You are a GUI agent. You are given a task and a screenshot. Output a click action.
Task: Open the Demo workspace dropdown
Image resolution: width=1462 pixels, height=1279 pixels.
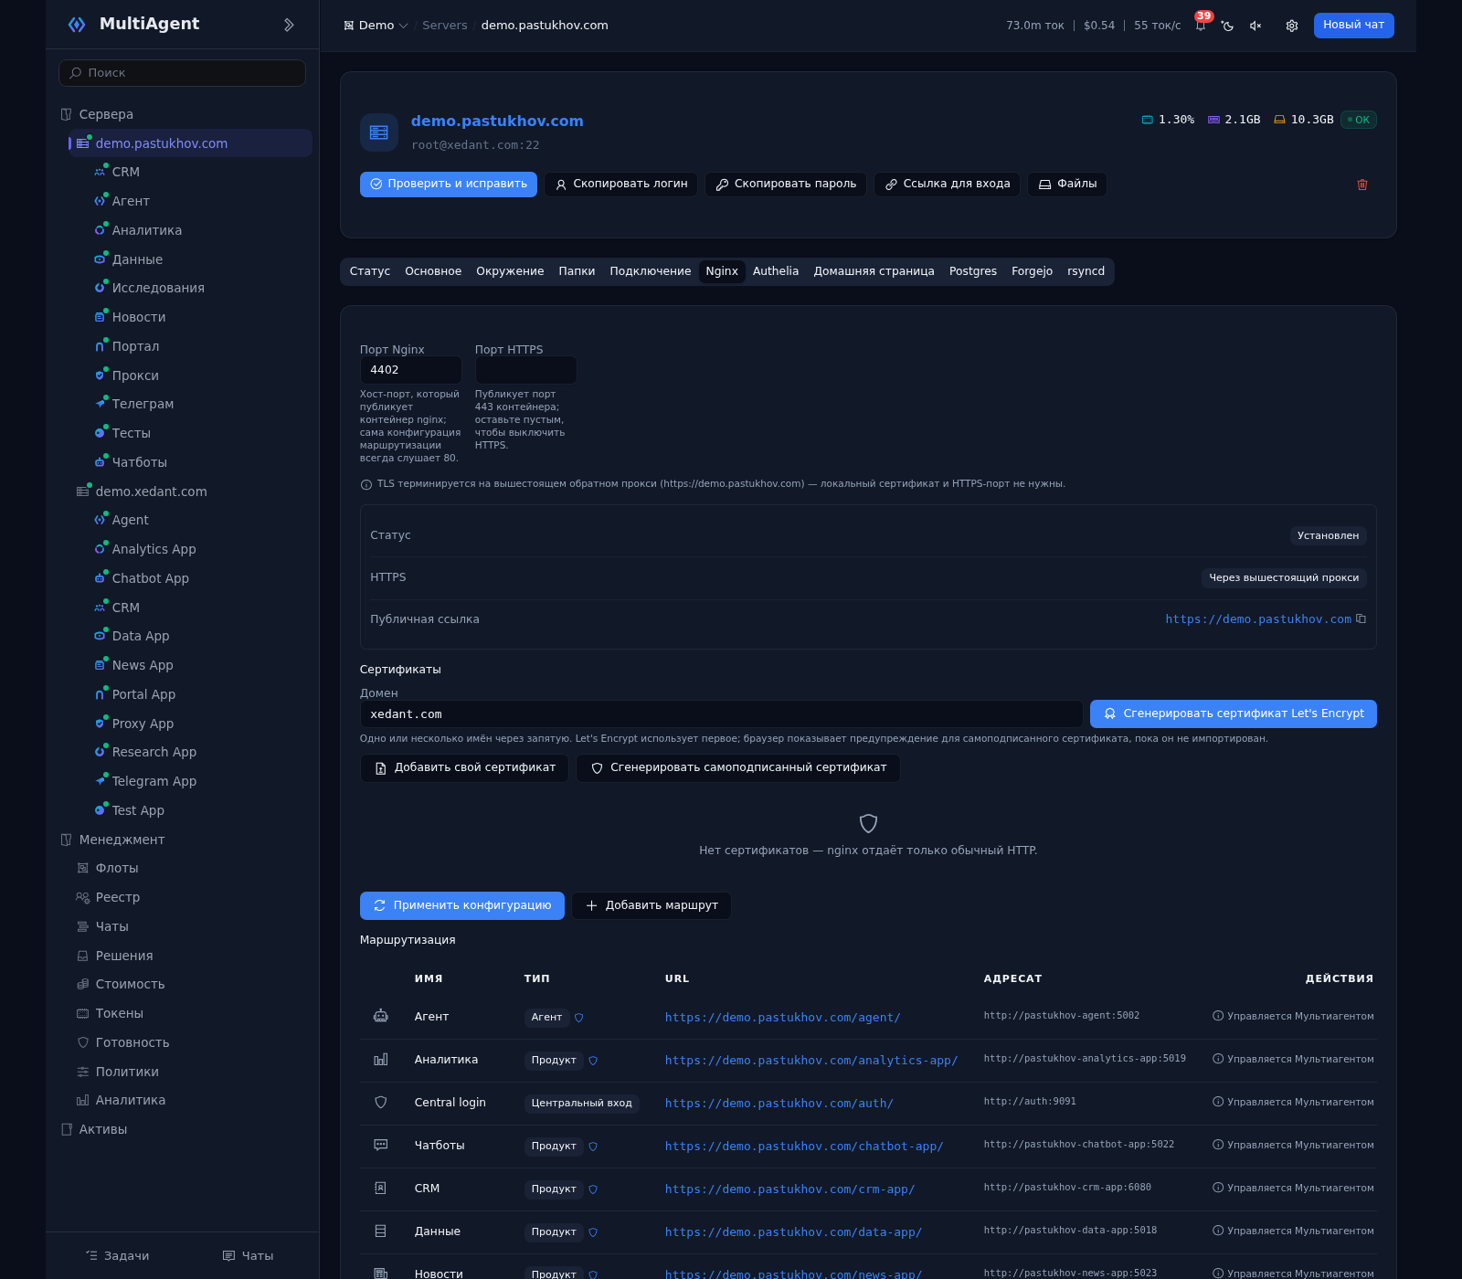tap(376, 26)
